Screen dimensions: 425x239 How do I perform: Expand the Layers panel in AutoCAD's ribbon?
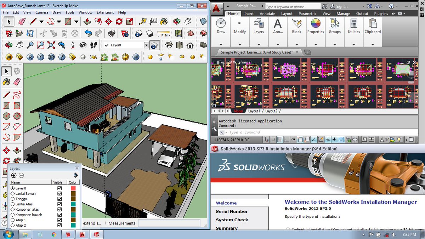pos(259,45)
